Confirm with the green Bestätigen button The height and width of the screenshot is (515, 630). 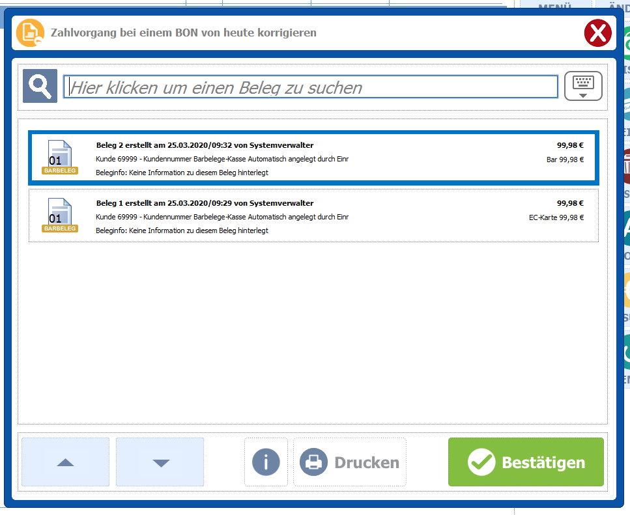click(526, 462)
